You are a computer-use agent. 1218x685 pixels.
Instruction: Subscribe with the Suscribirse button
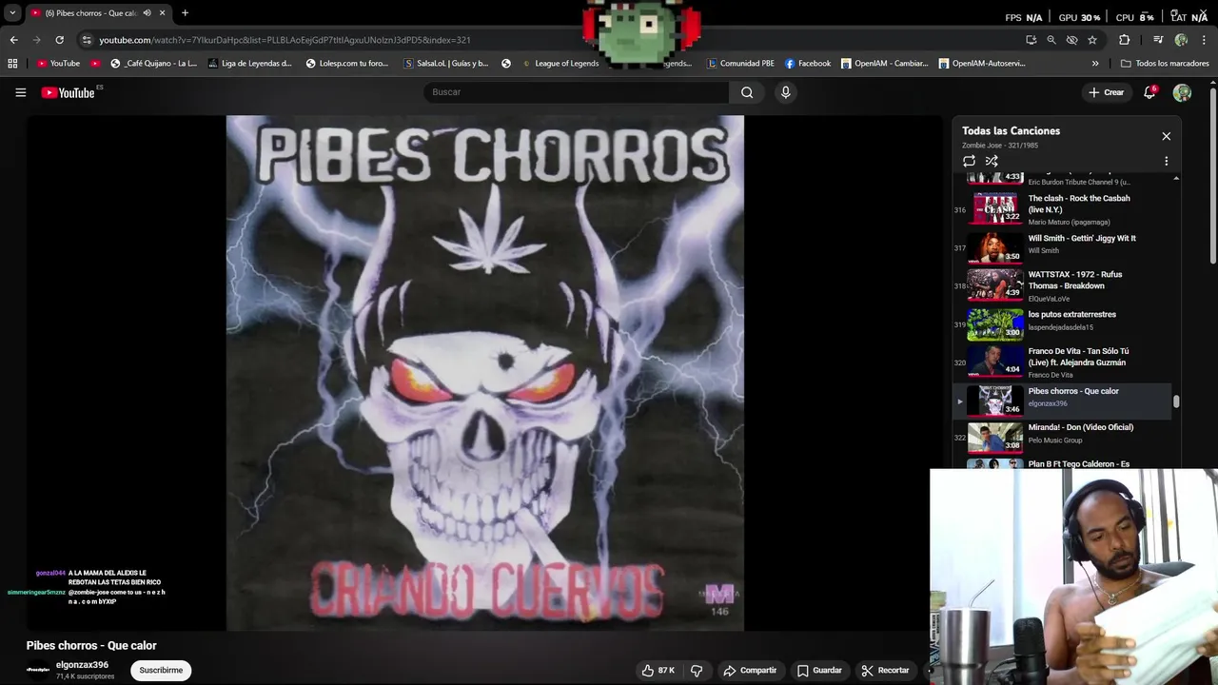pyautogui.click(x=161, y=671)
